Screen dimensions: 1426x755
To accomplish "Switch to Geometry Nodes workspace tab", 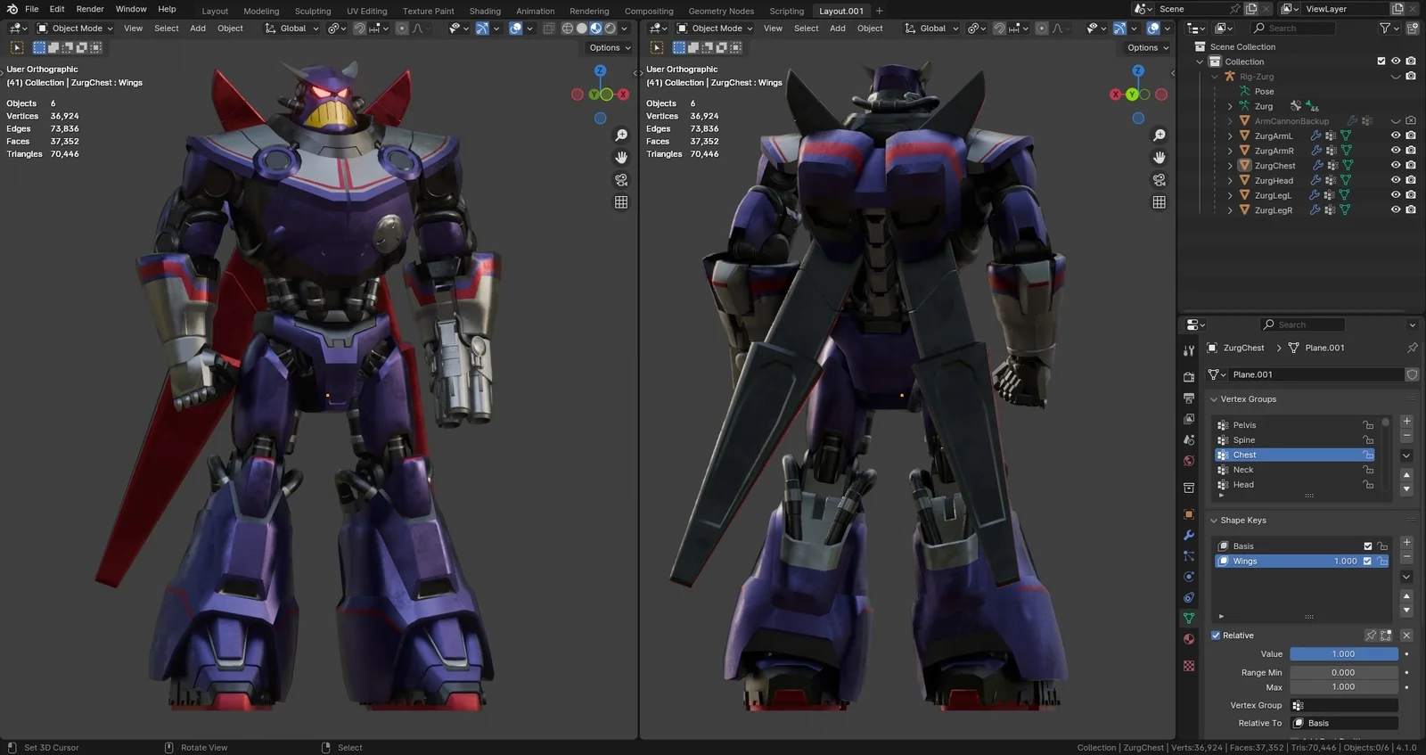I will (721, 11).
